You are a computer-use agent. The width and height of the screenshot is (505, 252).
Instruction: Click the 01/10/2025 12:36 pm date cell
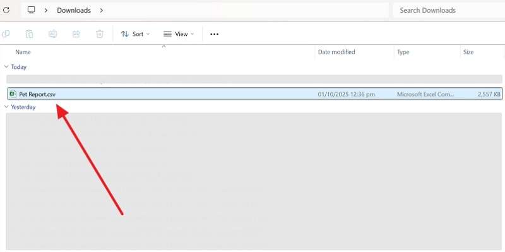point(346,94)
